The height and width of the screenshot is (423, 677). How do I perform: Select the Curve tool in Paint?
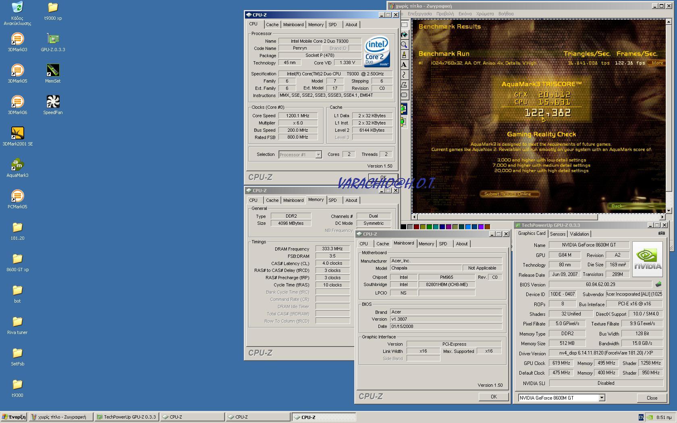pos(404,75)
